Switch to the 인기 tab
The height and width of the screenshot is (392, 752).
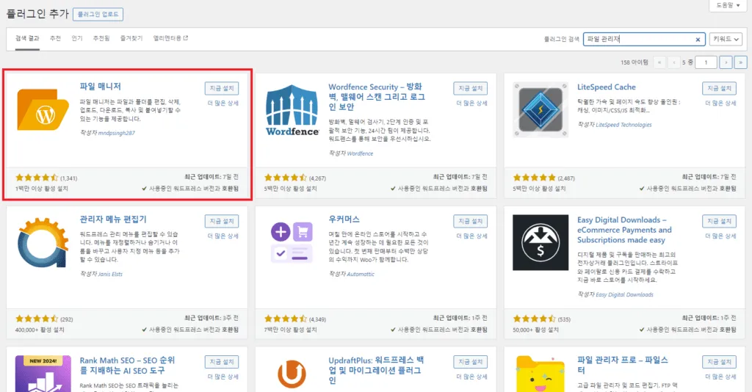(x=77, y=38)
